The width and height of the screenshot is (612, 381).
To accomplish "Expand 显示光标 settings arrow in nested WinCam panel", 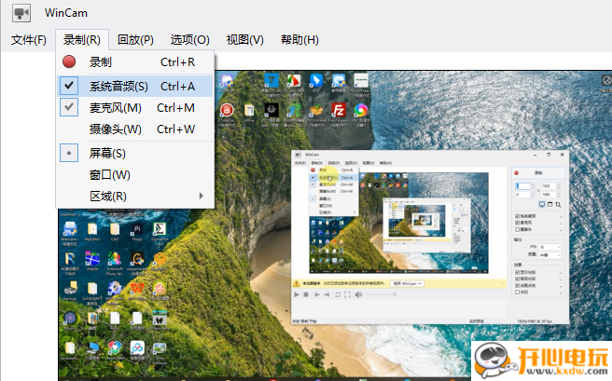I will point(561,273).
